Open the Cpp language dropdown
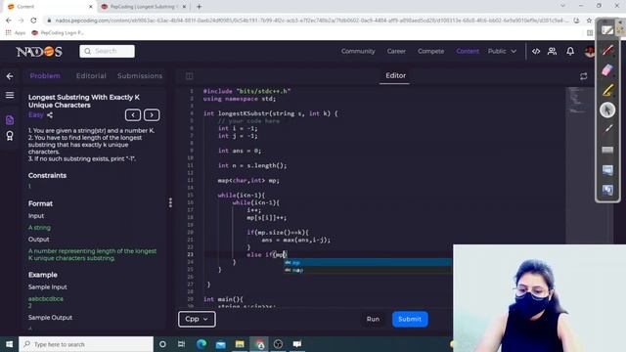The image size is (626, 352). pyautogui.click(x=197, y=319)
